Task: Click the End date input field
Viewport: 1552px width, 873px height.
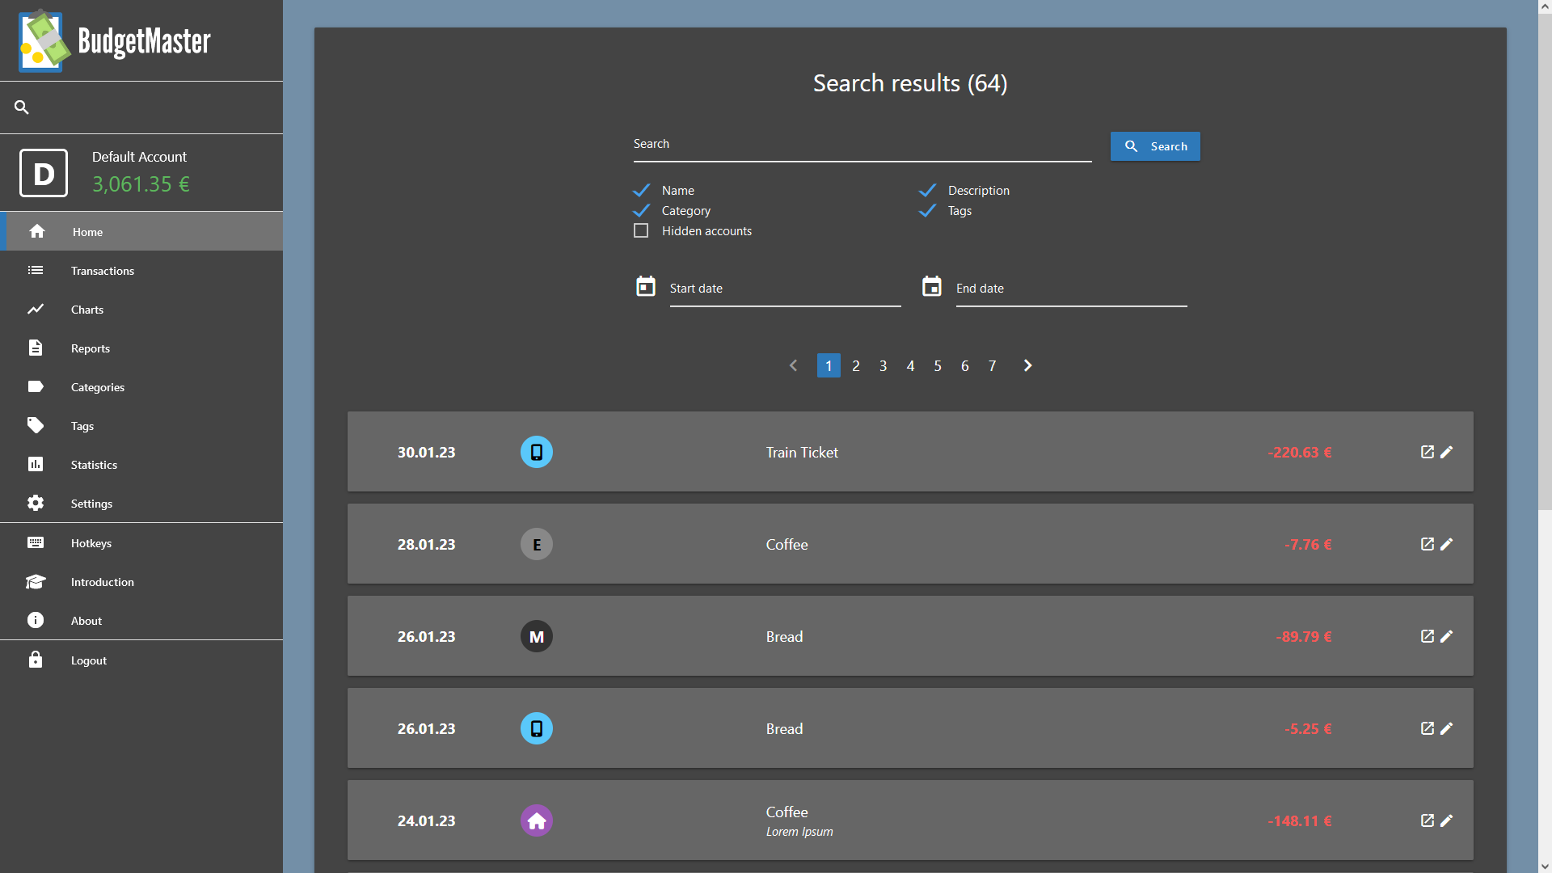Action: 1071,289
